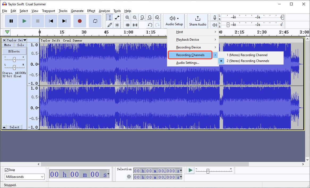Open the Select menu
Viewport: 310px width, 188px height.
[x=24, y=11]
